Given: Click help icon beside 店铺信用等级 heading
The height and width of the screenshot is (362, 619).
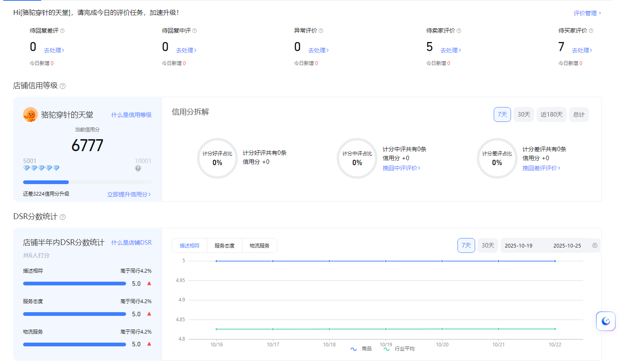Looking at the screenshot, I should click(63, 86).
